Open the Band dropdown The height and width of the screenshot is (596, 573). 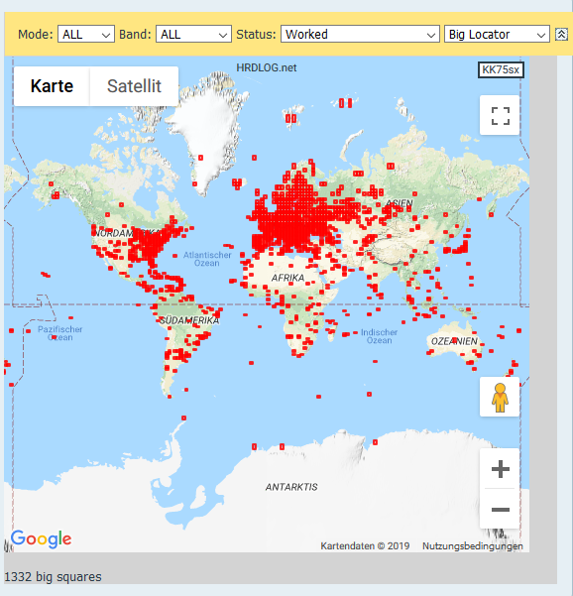click(x=193, y=34)
